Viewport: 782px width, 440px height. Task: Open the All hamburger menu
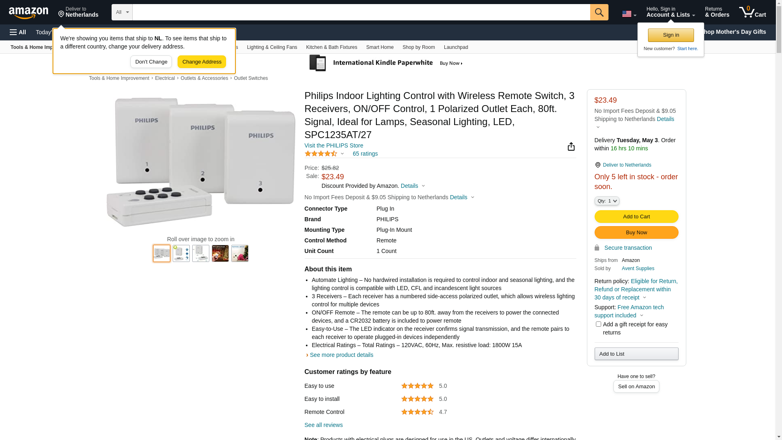pyautogui.click(x=18, y=32)
